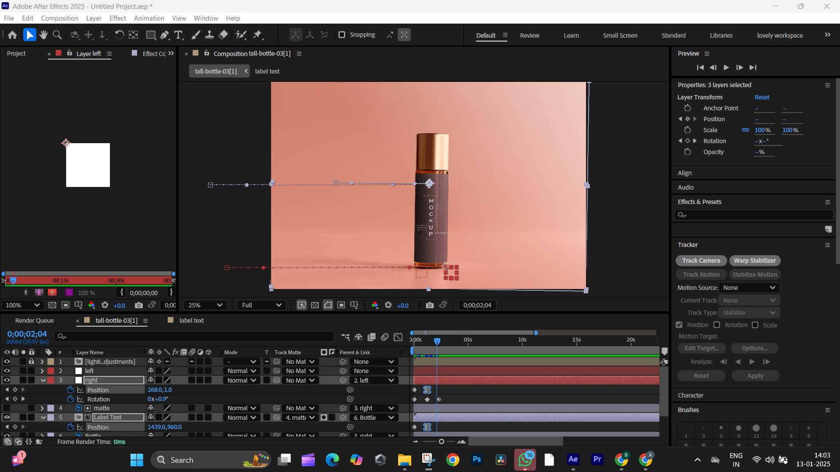Select the Home icon in toolbar

tap(12, 35)
